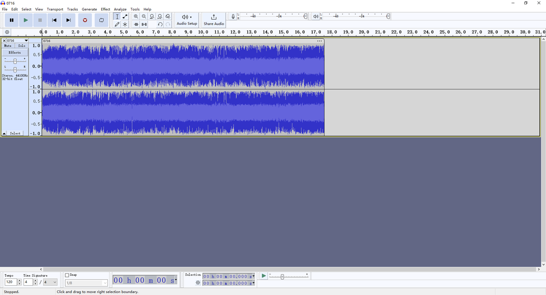546x295 pixels.
Task: Open the Audio Setup dropdown
Action: point(187,20)
